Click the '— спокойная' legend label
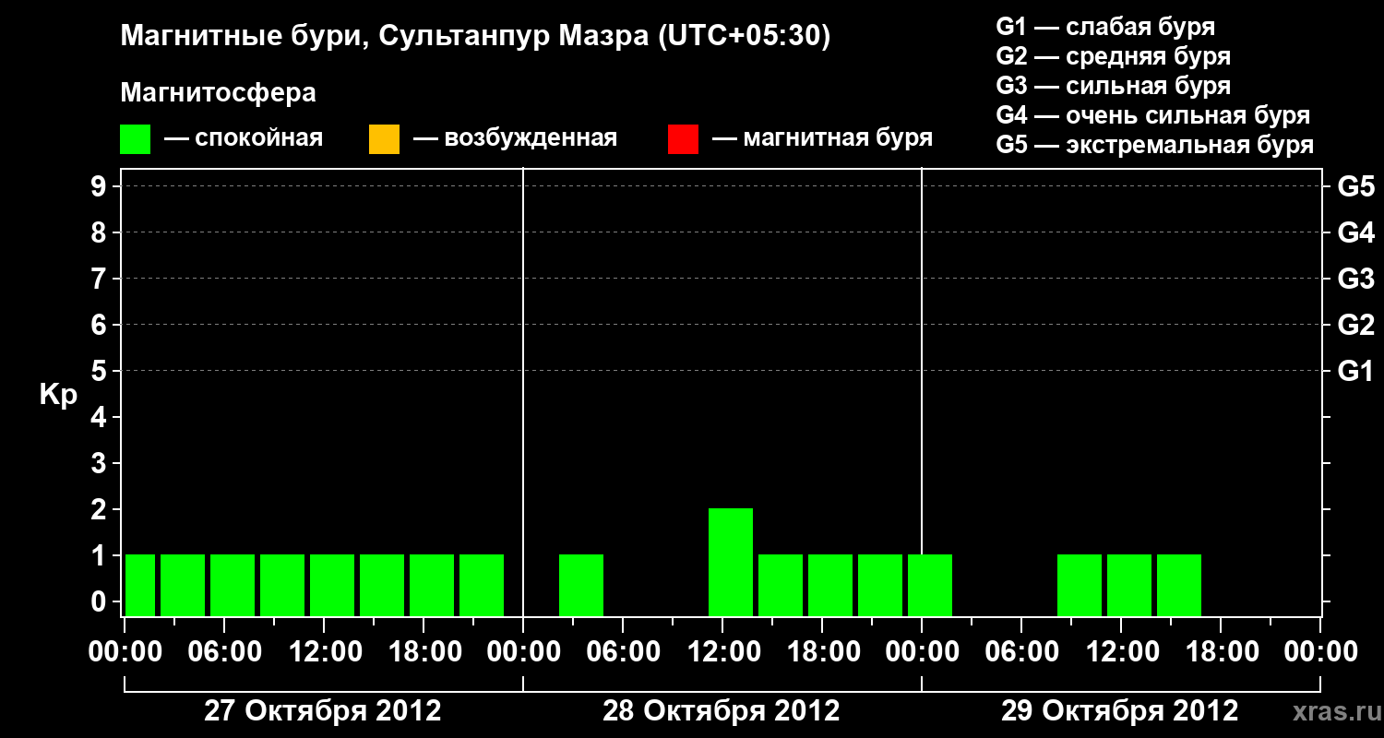The width and height of the screenshot is (1384, 738). pos(244,139)
